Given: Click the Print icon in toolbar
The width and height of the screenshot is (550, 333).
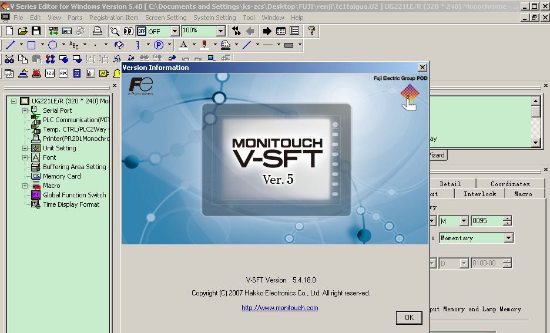Looking at the screenshot, I should [98, 31].
